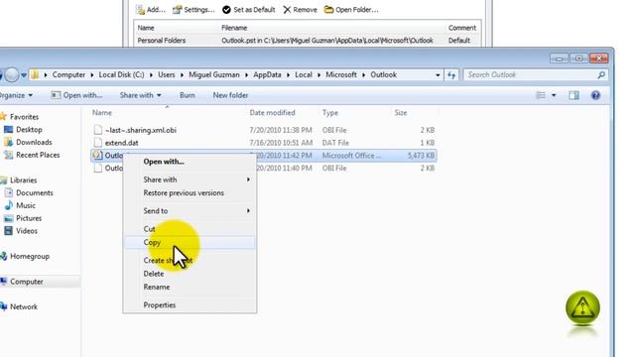Choose Restore previous versions
The height and width of the screenshot is (357, 635).
coord(190,193)
